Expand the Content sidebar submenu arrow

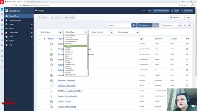[28, 24]
